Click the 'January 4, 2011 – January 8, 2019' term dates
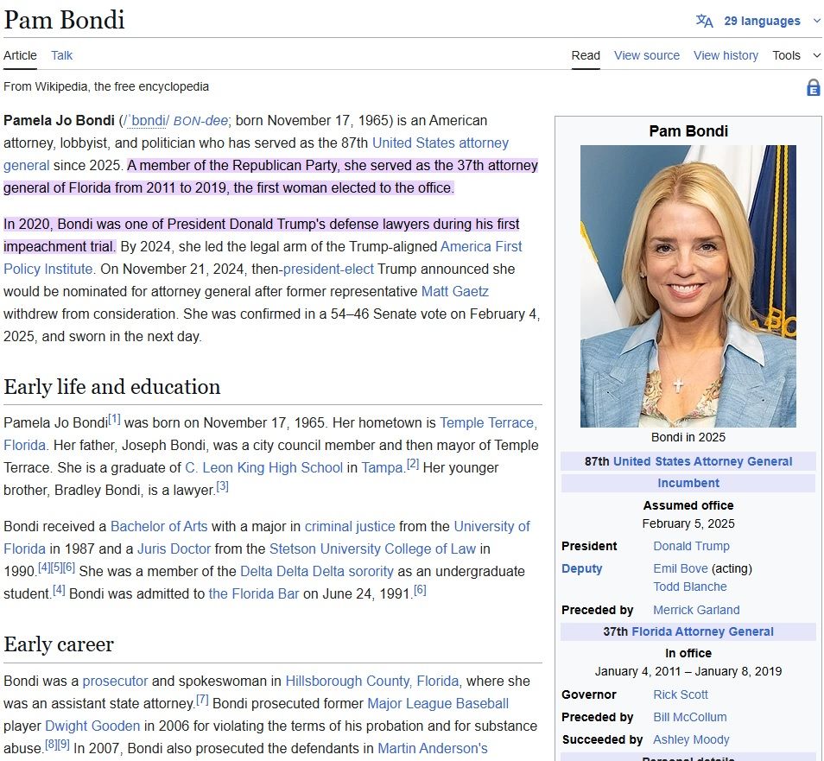 (x=688, y=672)
